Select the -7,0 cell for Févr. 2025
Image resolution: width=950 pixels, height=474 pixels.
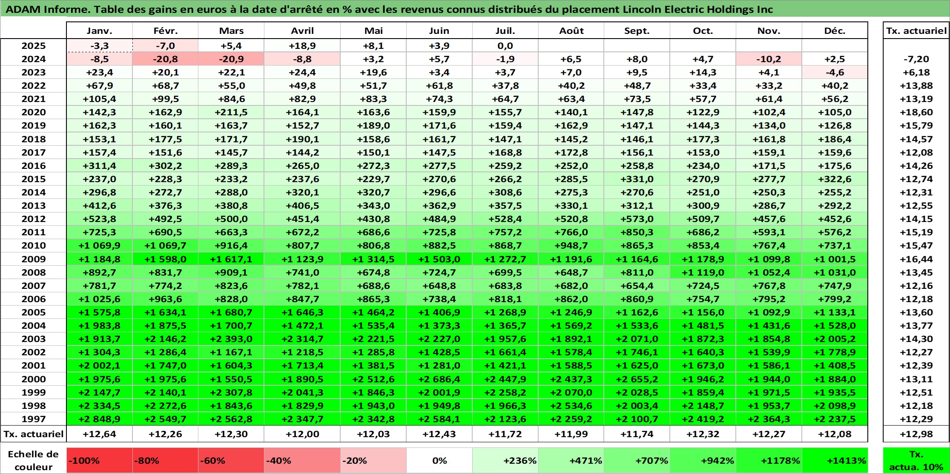click(165, 46)
